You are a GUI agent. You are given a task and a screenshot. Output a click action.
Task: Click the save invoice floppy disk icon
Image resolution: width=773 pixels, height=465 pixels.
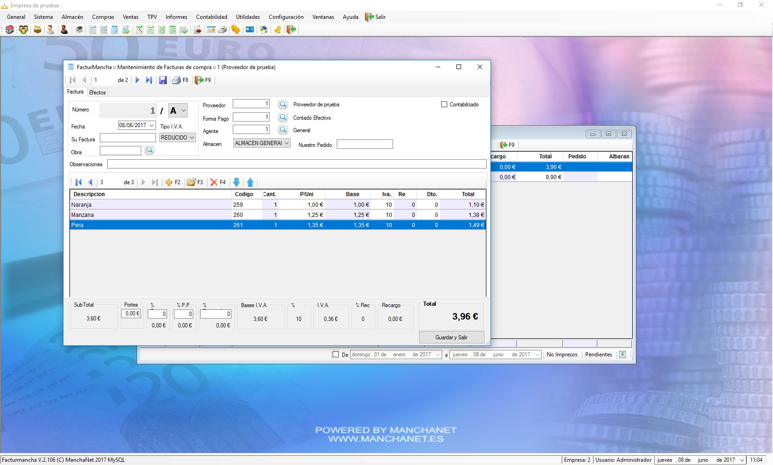coord(162,80)
